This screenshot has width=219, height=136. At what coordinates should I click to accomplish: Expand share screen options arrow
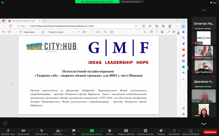(101, 131)
